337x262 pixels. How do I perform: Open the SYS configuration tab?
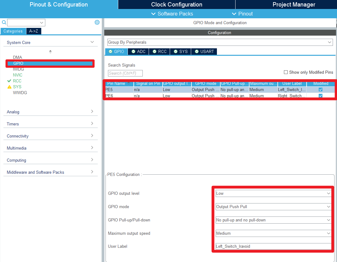[x=181, y=51]
